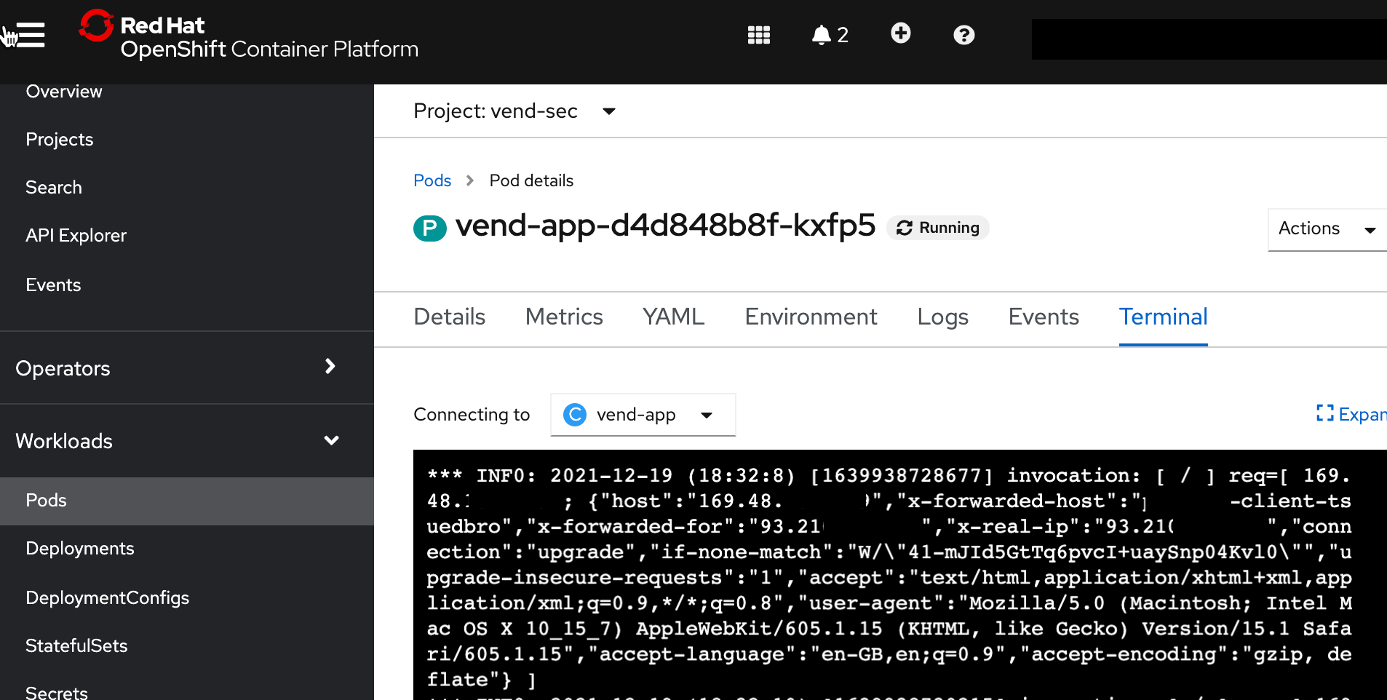Open the YAML tab
1387x700 pixels.
point(672,317)
